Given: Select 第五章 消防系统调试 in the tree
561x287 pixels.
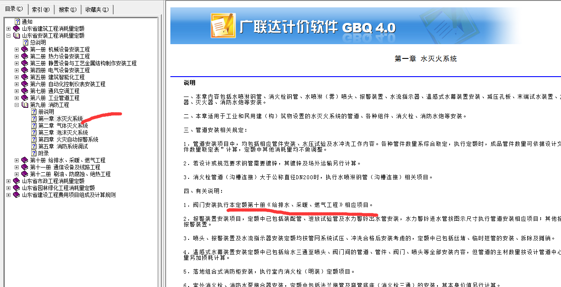Looking at the screenshot, I should (x=63, y=146).
